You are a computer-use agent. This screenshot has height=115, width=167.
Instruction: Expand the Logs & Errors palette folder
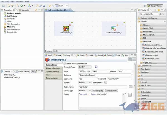[151, 85]
